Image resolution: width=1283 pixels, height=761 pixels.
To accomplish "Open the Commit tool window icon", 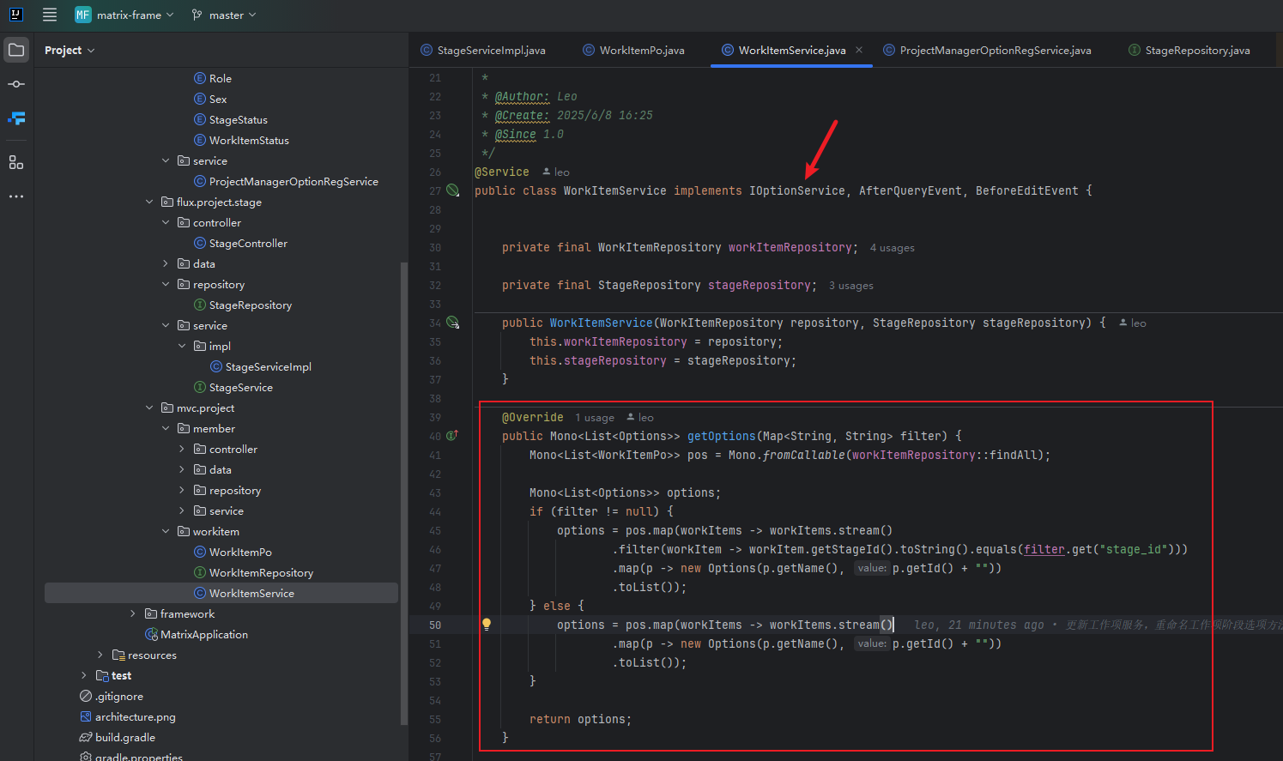I will tap(16, 83).
